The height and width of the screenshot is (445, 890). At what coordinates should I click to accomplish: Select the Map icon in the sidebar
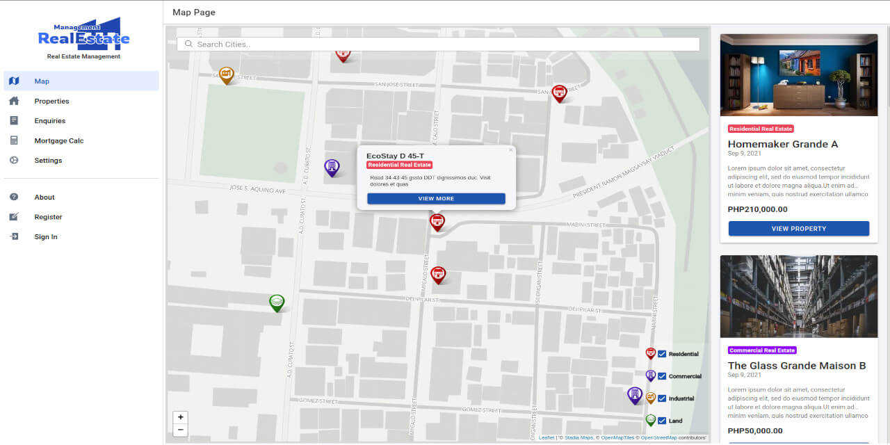tap(14, 81)
